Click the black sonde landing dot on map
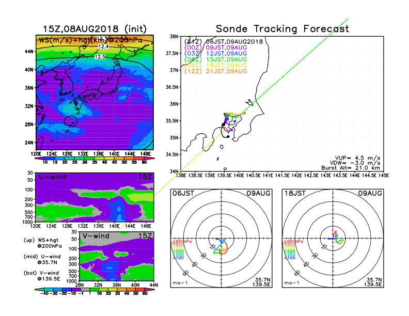Viewport: 409px width, 316px height. (228, 137)
